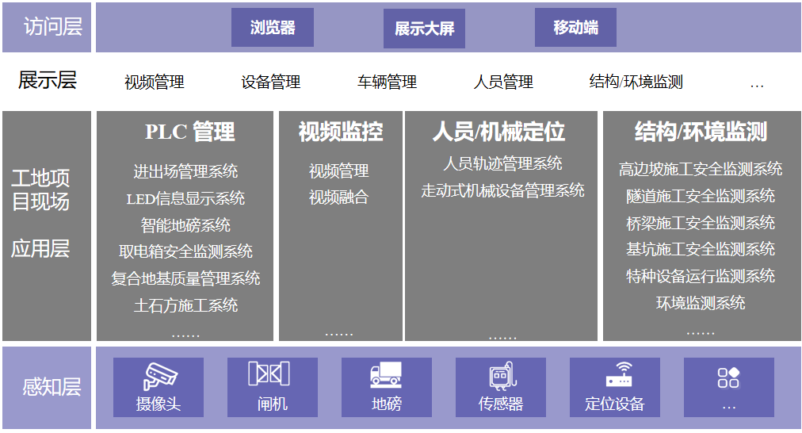
Task: Select 特种设备运行监测系统
Action: click(701, 277)
